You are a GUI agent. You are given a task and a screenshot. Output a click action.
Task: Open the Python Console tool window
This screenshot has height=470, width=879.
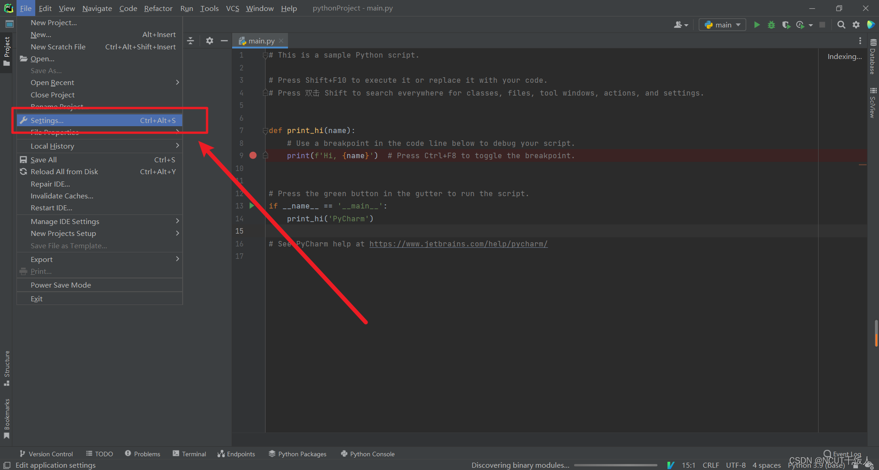click(x=368, y=454)
